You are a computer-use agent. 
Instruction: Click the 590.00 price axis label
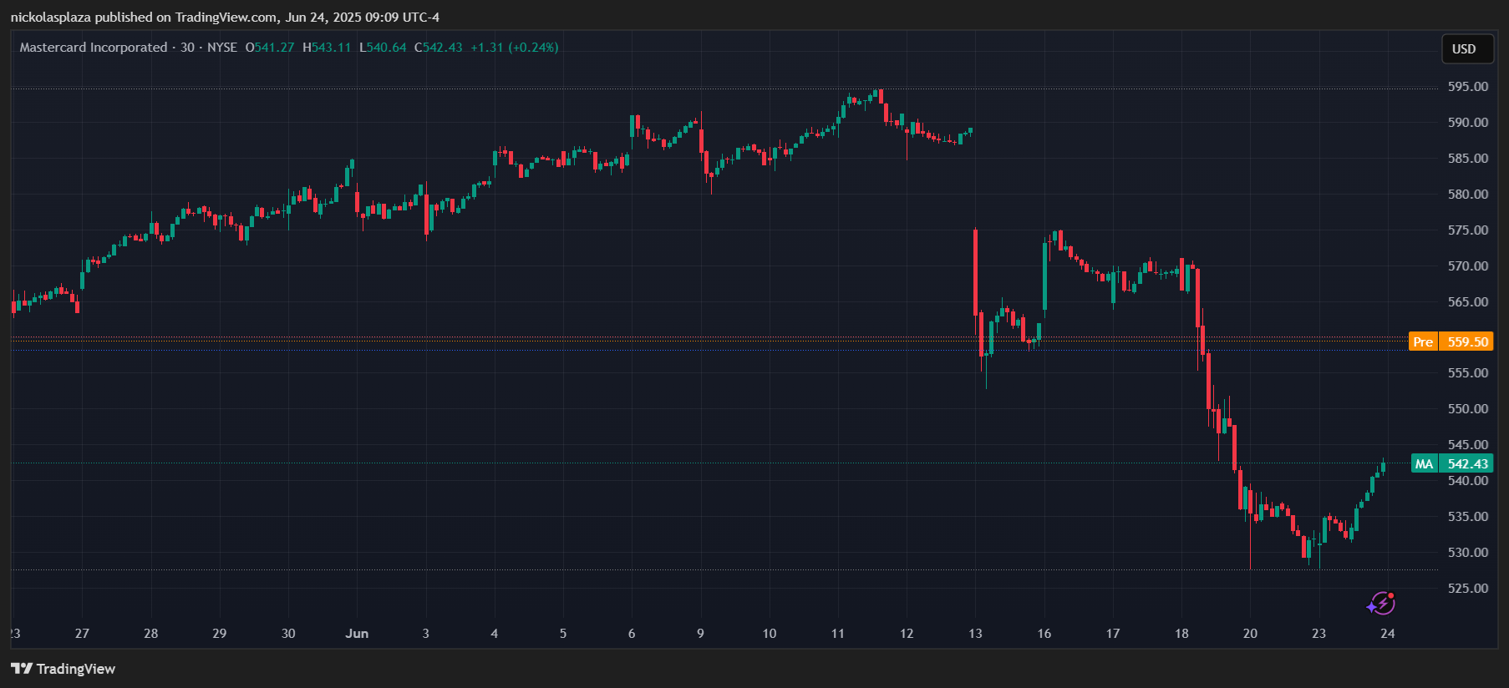(1468, 123)
